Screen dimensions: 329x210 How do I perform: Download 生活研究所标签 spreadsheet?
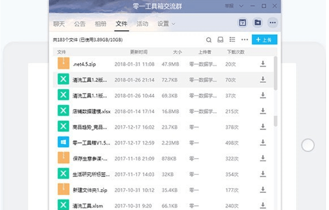(x=263, y=174)
